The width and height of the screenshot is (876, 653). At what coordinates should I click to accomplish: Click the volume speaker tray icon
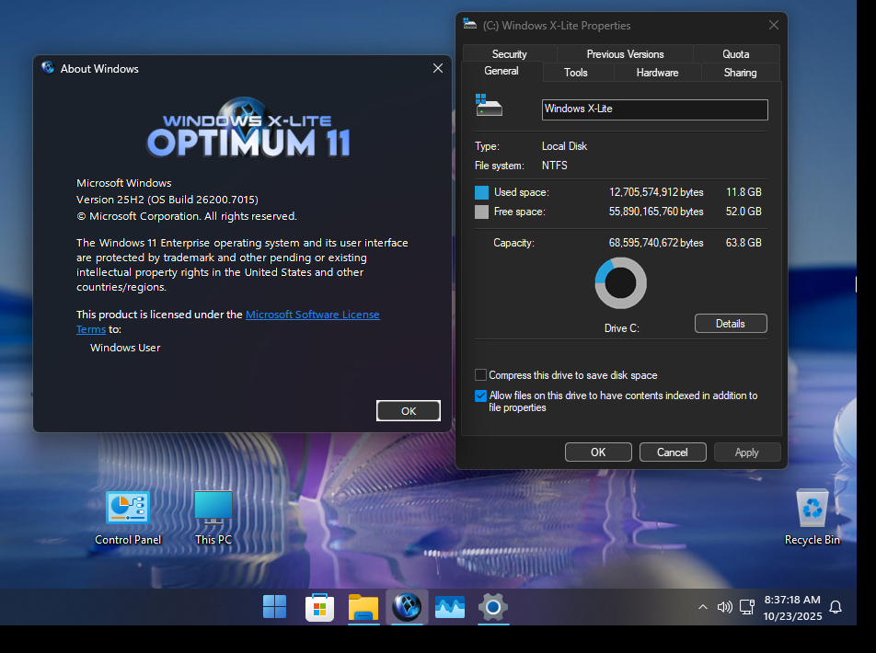724,607
